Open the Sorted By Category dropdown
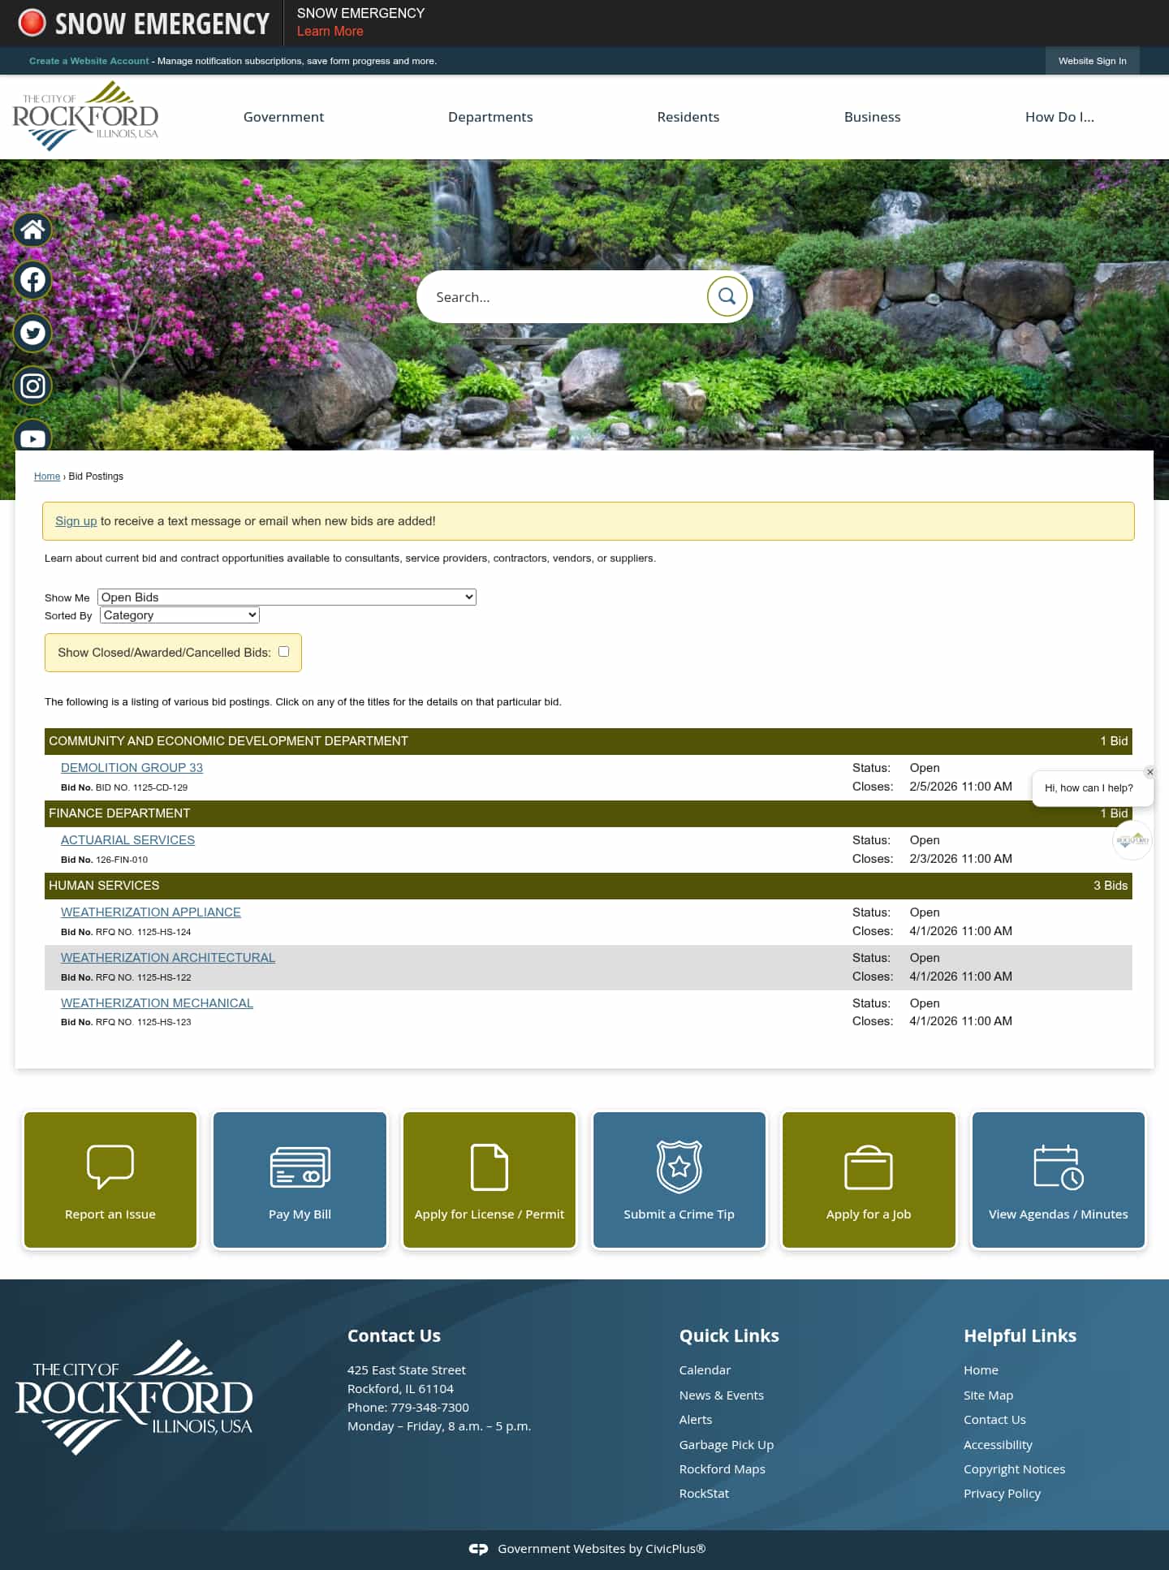This screenshot has height=1570, width=1169. click(x=179, y=615)
